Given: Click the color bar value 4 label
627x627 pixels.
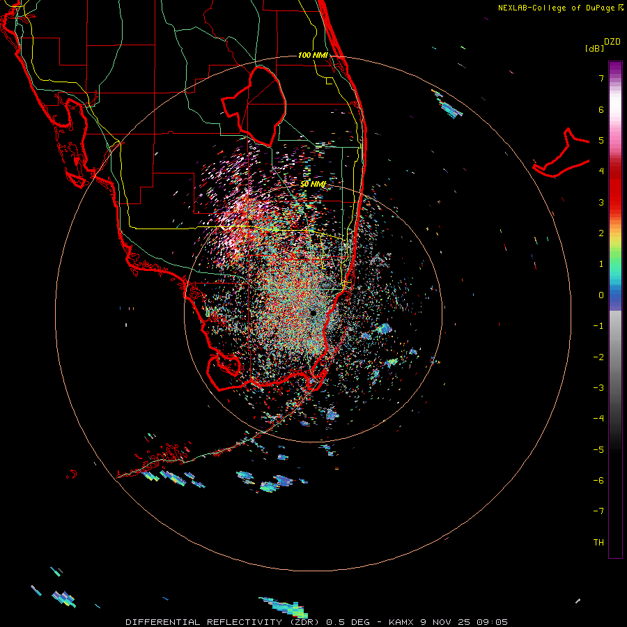Looking at the screenshot, I should pos(601,171).
